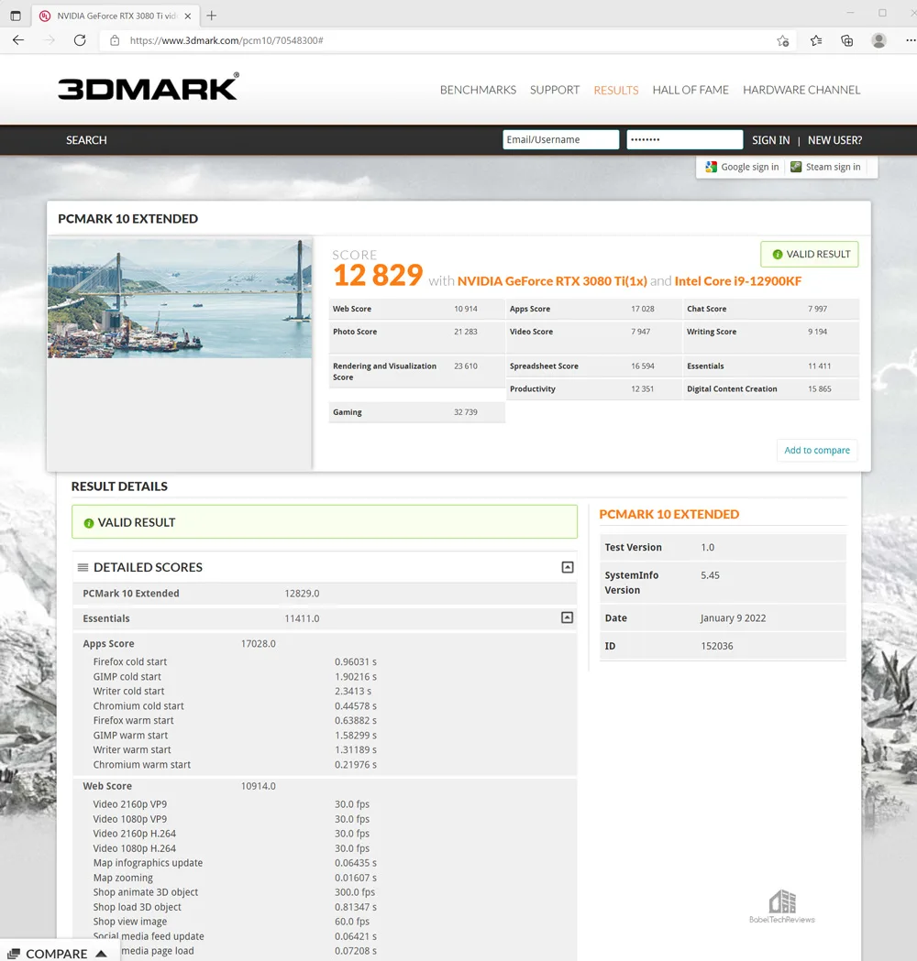
Task: Select the Photo Score summary row
Action: click(x=416, y=336)
